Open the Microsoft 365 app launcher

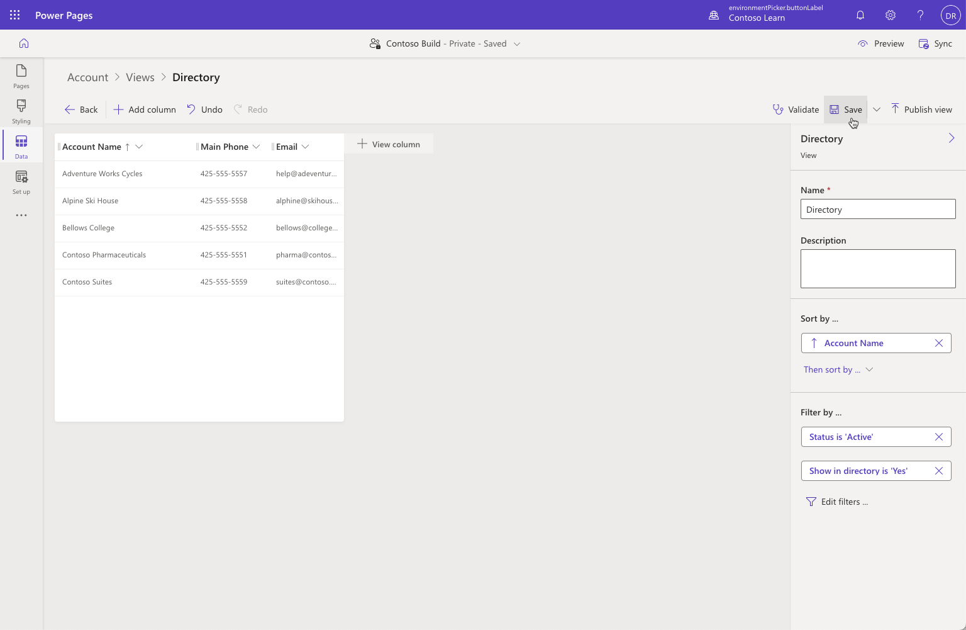(14, 14)
